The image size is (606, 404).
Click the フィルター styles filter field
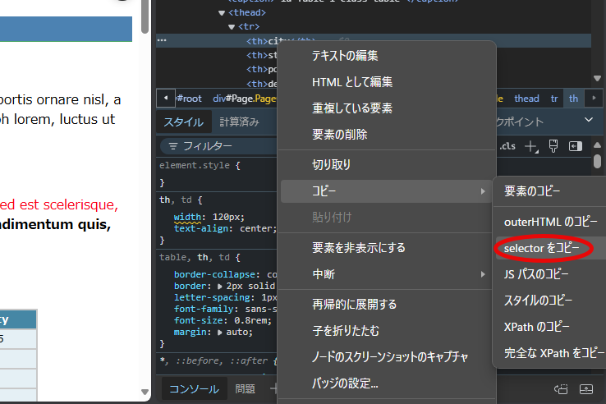[218, 146]
